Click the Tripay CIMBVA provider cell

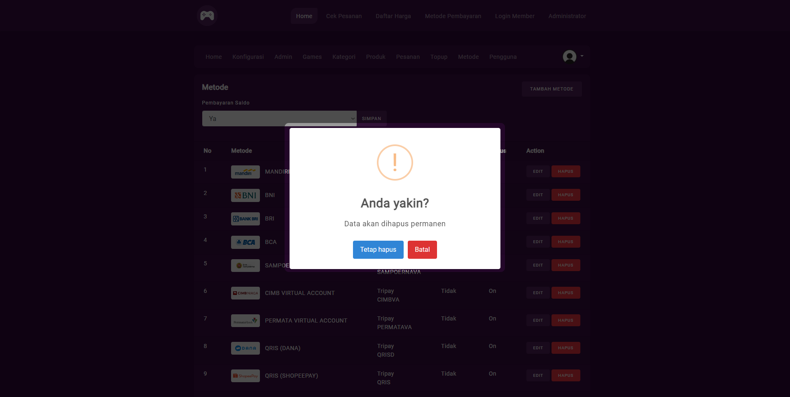pyautogui.click(x=388, y=295)
